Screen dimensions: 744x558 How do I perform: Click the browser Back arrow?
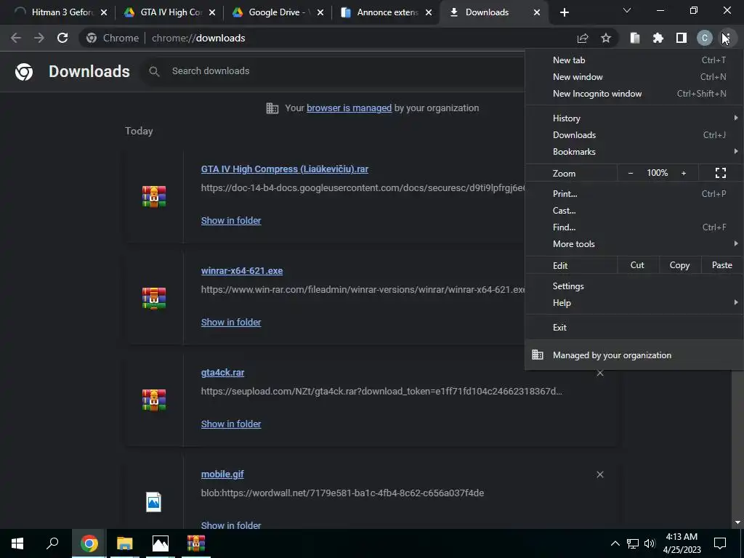pos(16,38)
